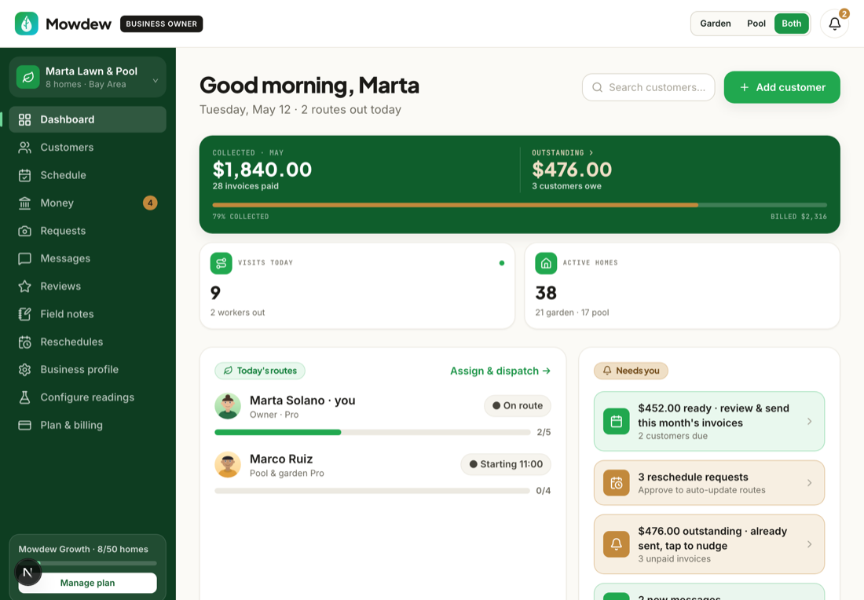The image size is (864, 600).
Task: Click the Money bank icon
Action: [x=25, y=203]
